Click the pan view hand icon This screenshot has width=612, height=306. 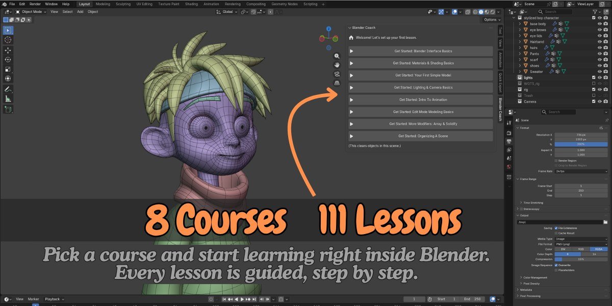tap(337, 65)
